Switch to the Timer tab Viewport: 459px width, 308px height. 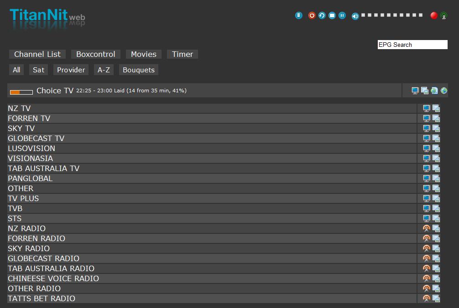click(x=183, y=54)
